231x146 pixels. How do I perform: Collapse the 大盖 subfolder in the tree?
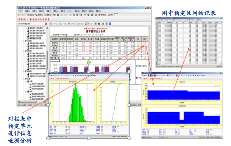(26, 81)
